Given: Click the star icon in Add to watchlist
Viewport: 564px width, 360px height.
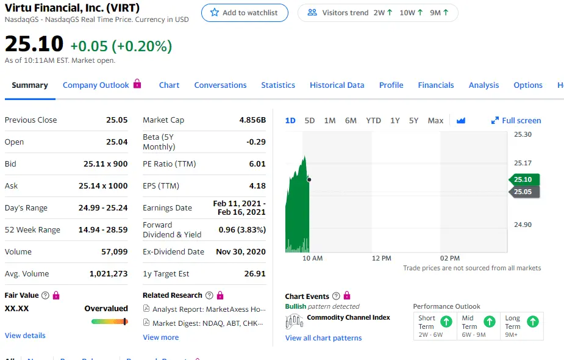Looking at the screenshot, I should 215,13.
